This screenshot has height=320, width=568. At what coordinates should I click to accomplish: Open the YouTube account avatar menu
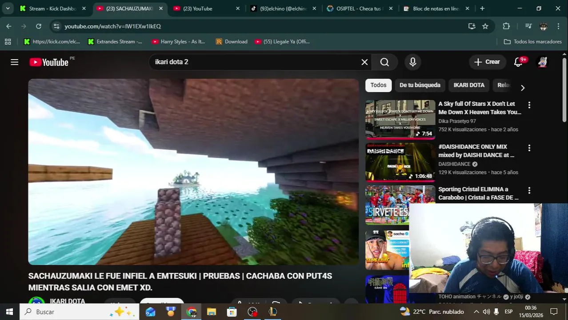(543, 62)
